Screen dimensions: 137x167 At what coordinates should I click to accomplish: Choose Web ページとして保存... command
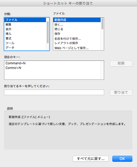click(x=77, y=48)
